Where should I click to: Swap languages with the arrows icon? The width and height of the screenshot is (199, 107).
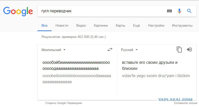tap(110, 49)
